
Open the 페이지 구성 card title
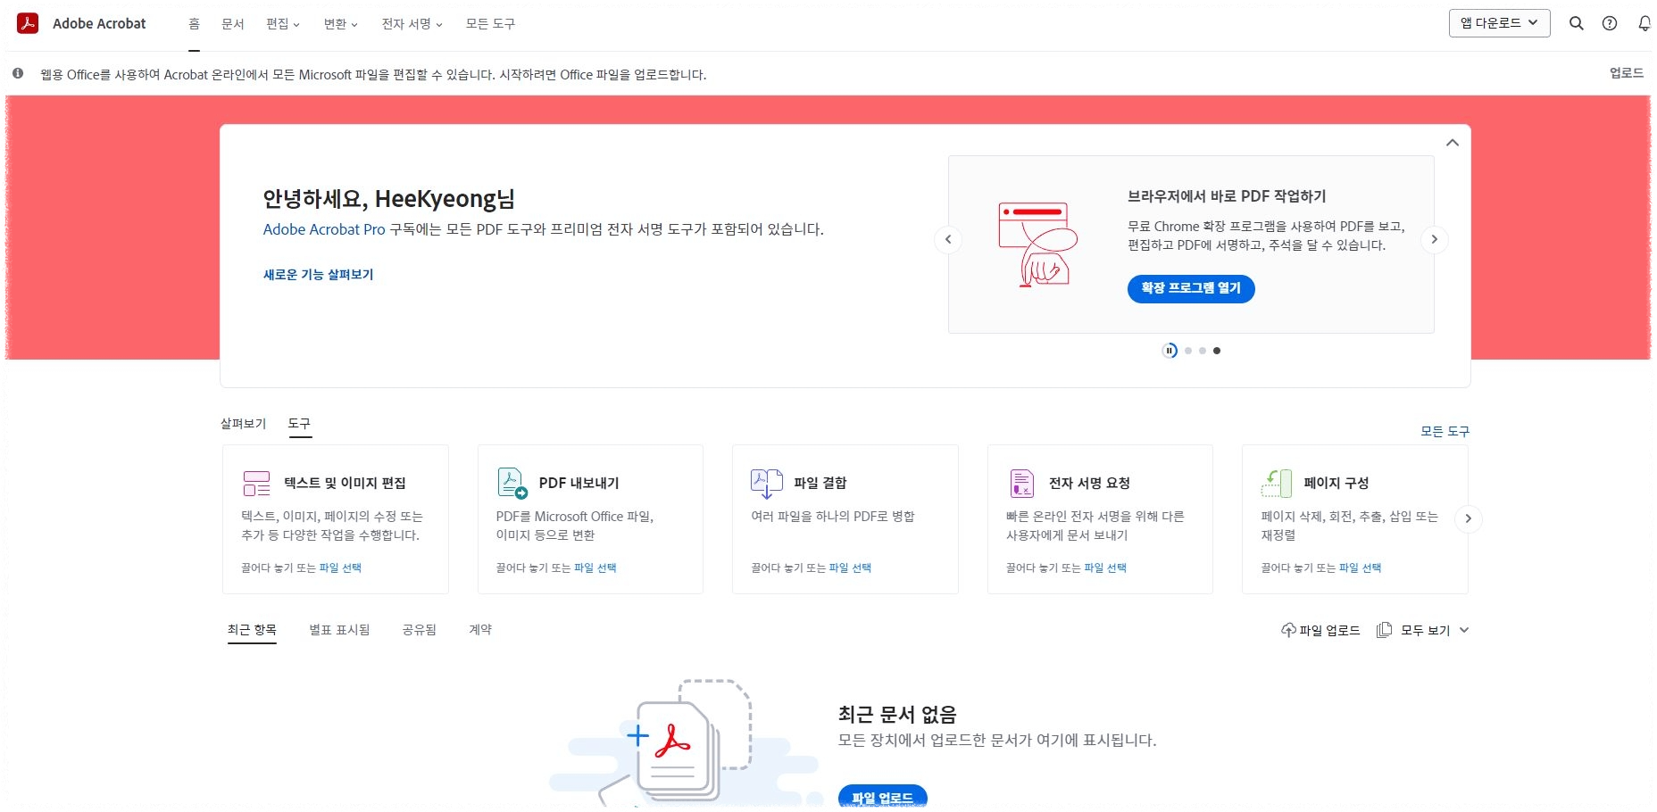point(1336,483)
